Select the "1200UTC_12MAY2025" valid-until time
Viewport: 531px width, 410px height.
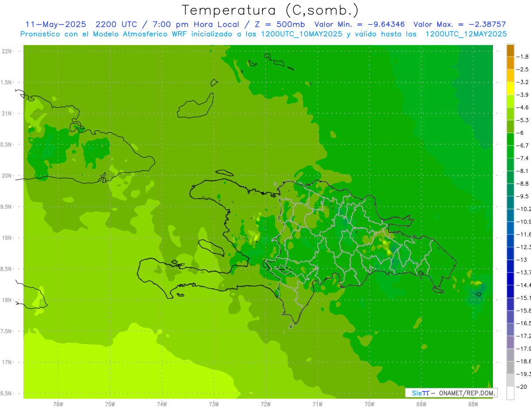click(x=466, y=34)
